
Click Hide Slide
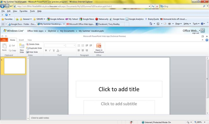[32, 52]
